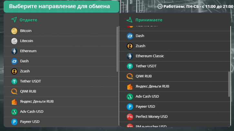Click the Принимаете list scrollbar thumb

[x=229, y=84]
